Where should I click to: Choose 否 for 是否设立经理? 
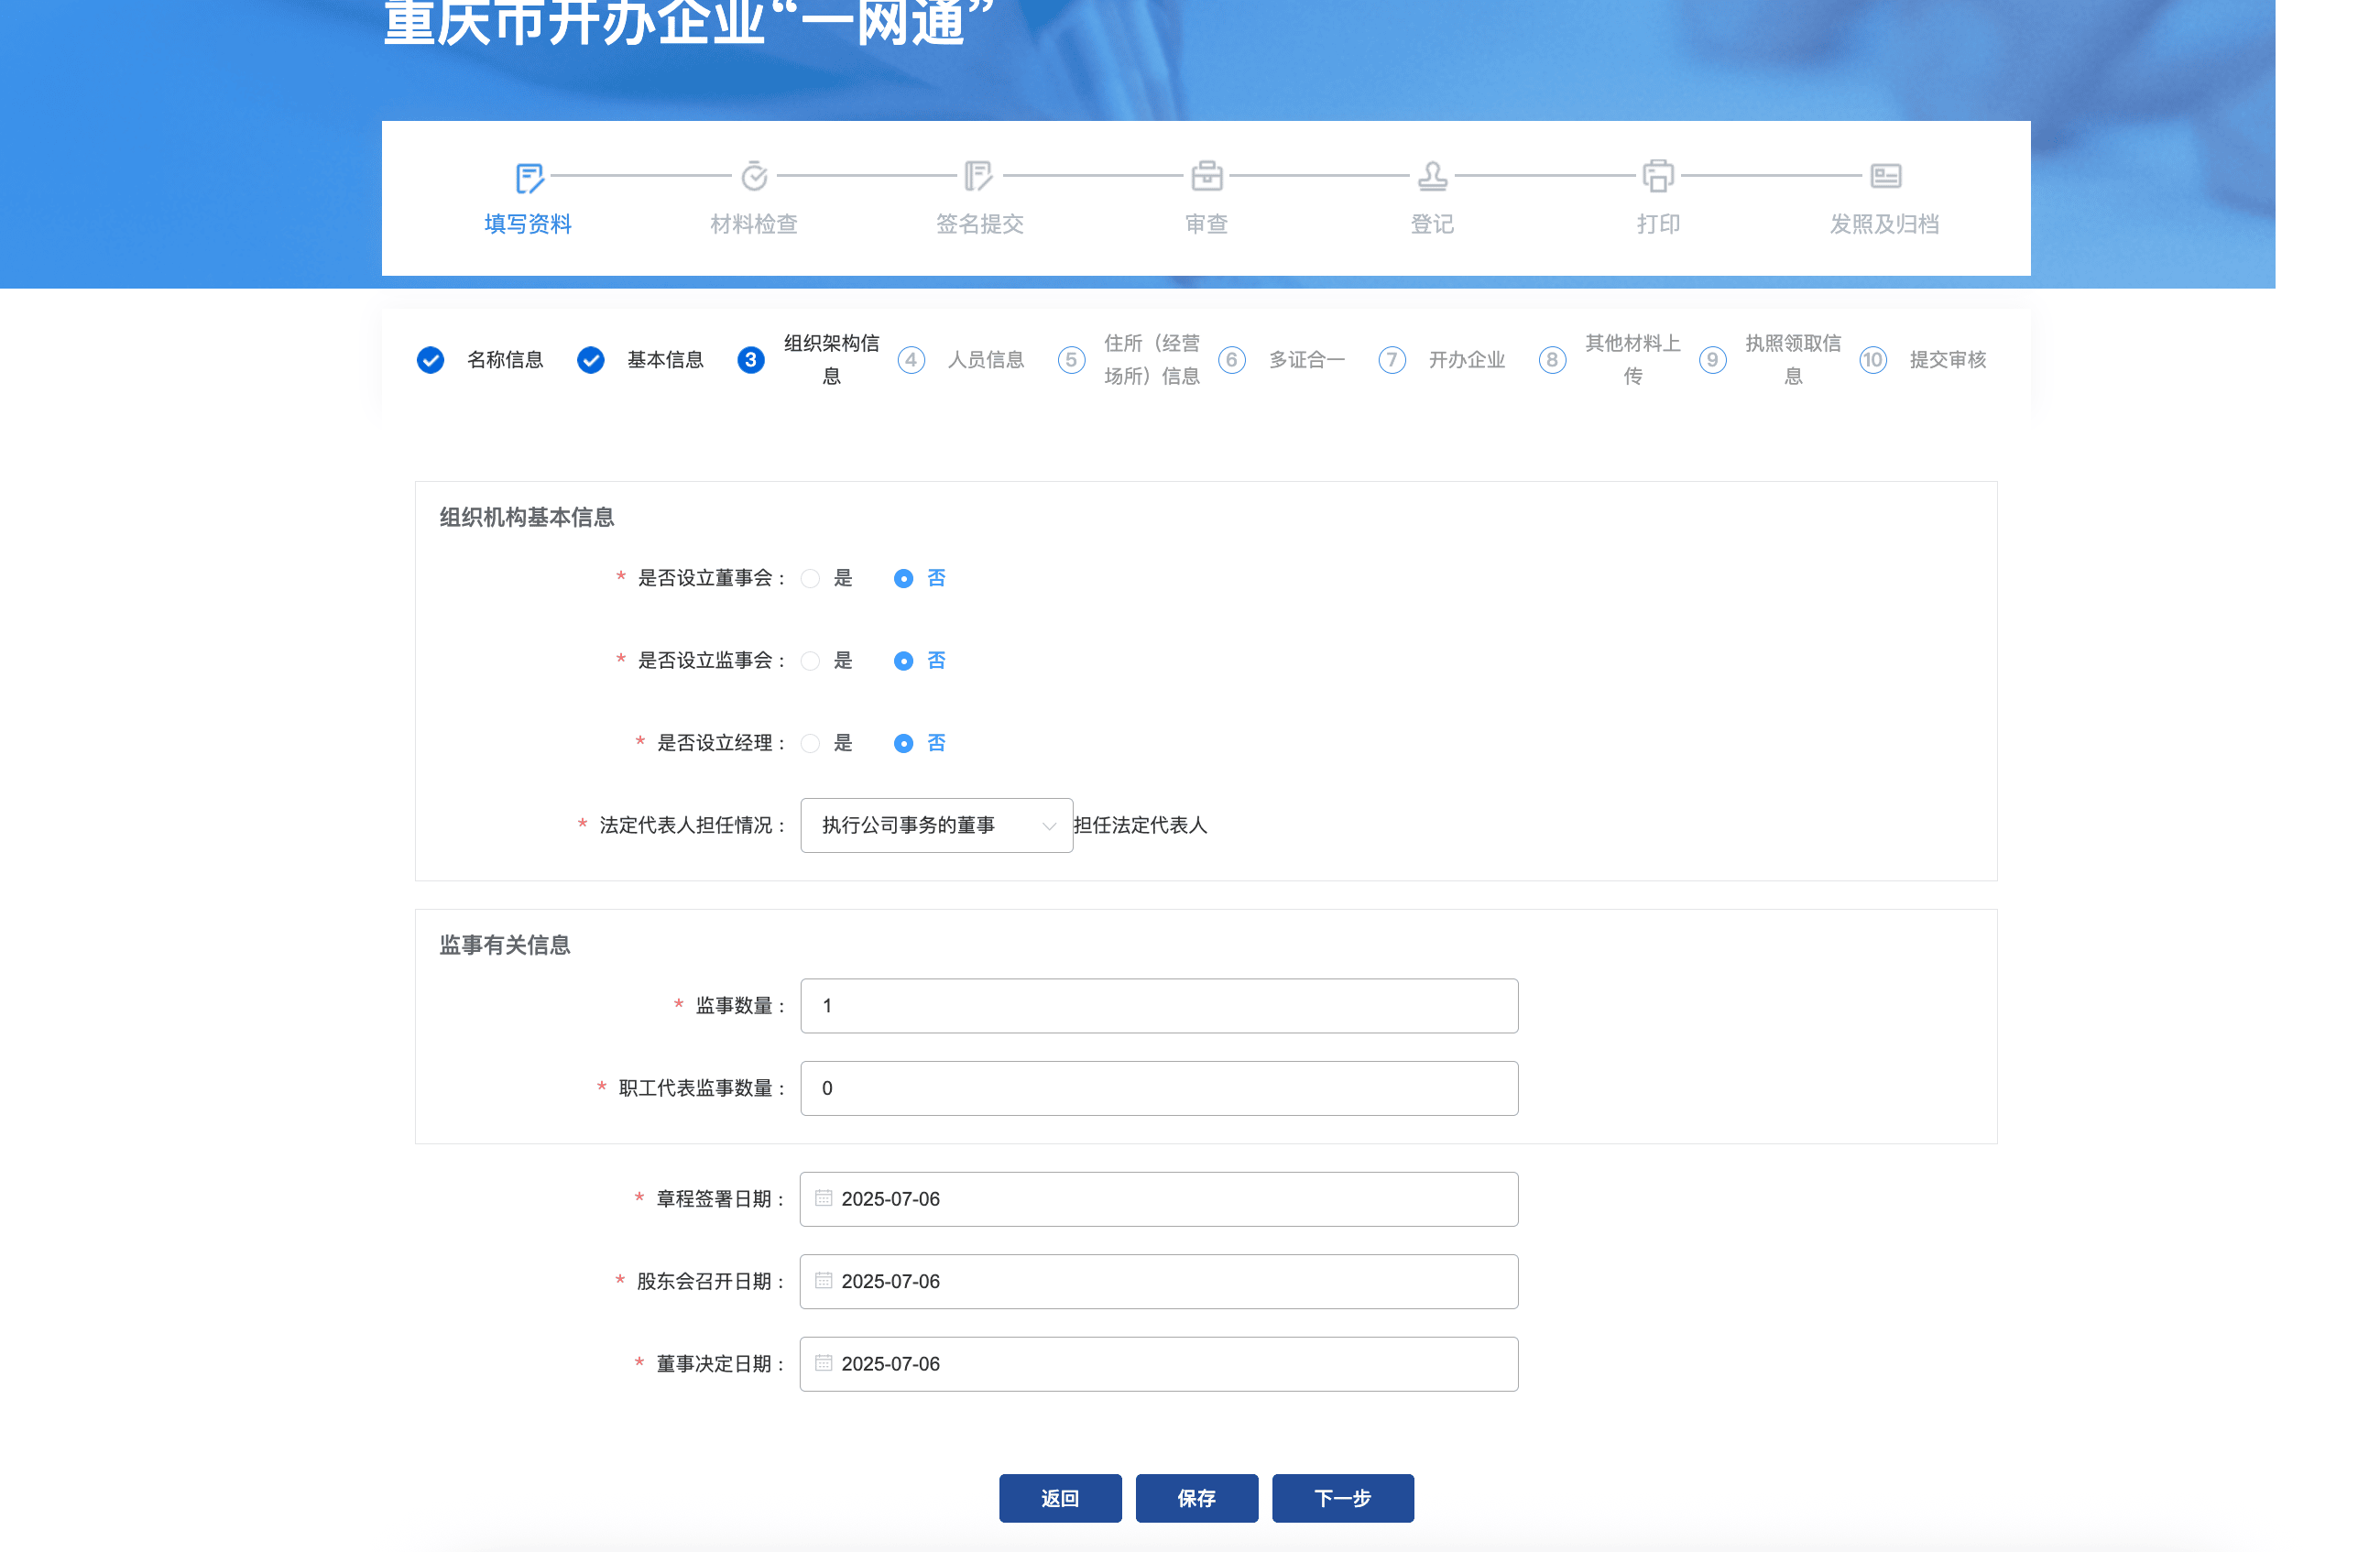(904, 743)
